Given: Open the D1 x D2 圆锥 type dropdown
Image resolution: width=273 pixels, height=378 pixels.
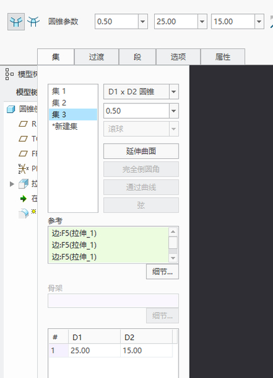Looking at the screenshot, I should point(174,91).
